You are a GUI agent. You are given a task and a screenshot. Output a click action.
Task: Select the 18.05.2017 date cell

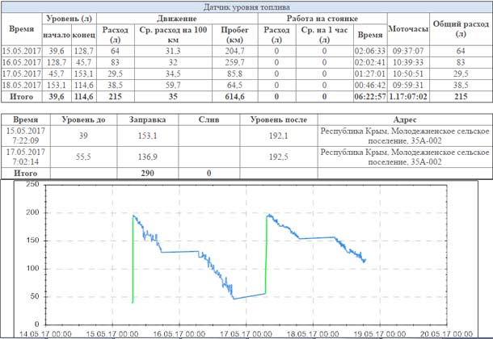[x=21, y=84]
